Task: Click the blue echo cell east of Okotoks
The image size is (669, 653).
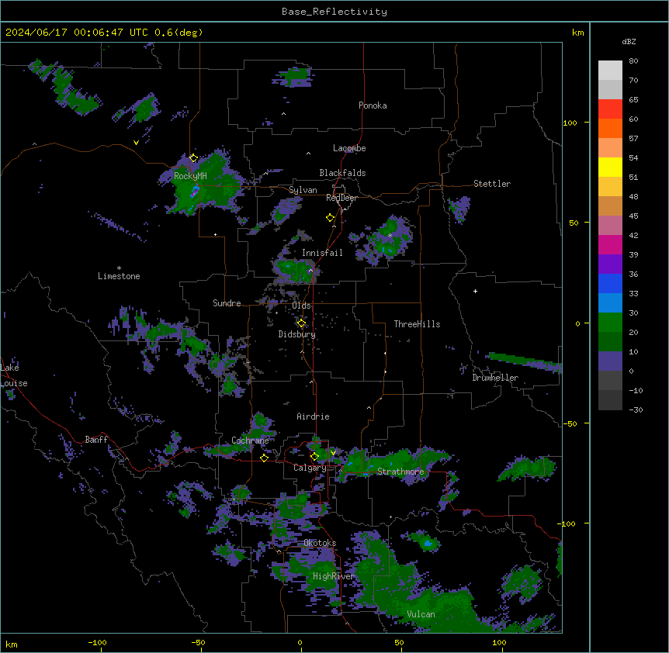Action: 428,544
